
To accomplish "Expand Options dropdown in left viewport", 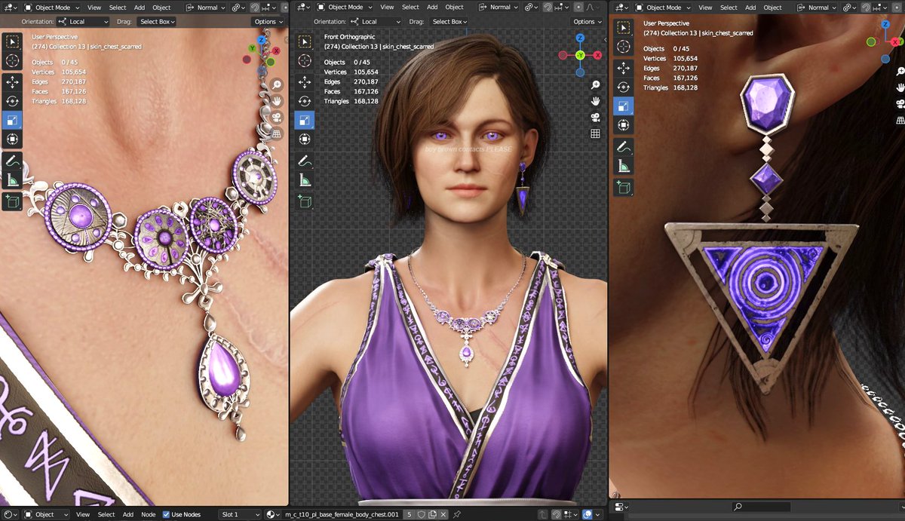I will (x=267, y=22).
